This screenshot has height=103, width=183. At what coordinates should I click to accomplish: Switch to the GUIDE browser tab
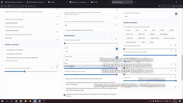pos(57,2)
